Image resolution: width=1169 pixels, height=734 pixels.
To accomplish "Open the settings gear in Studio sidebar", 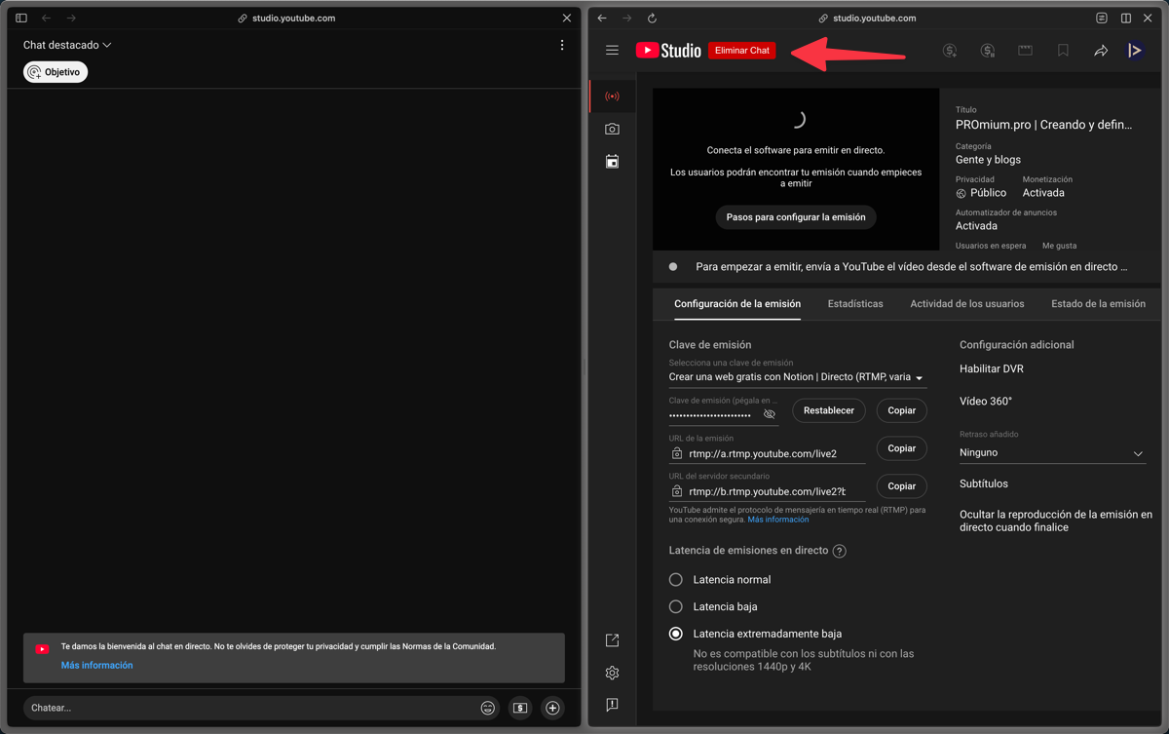I will point(612,673).
